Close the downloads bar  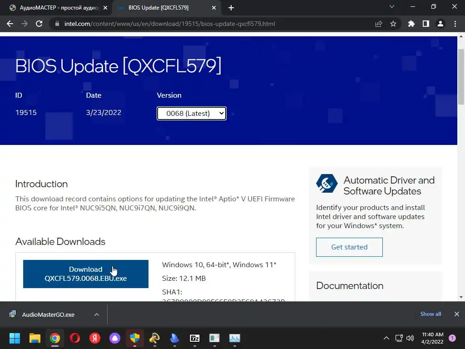click(x=457, y=314)
